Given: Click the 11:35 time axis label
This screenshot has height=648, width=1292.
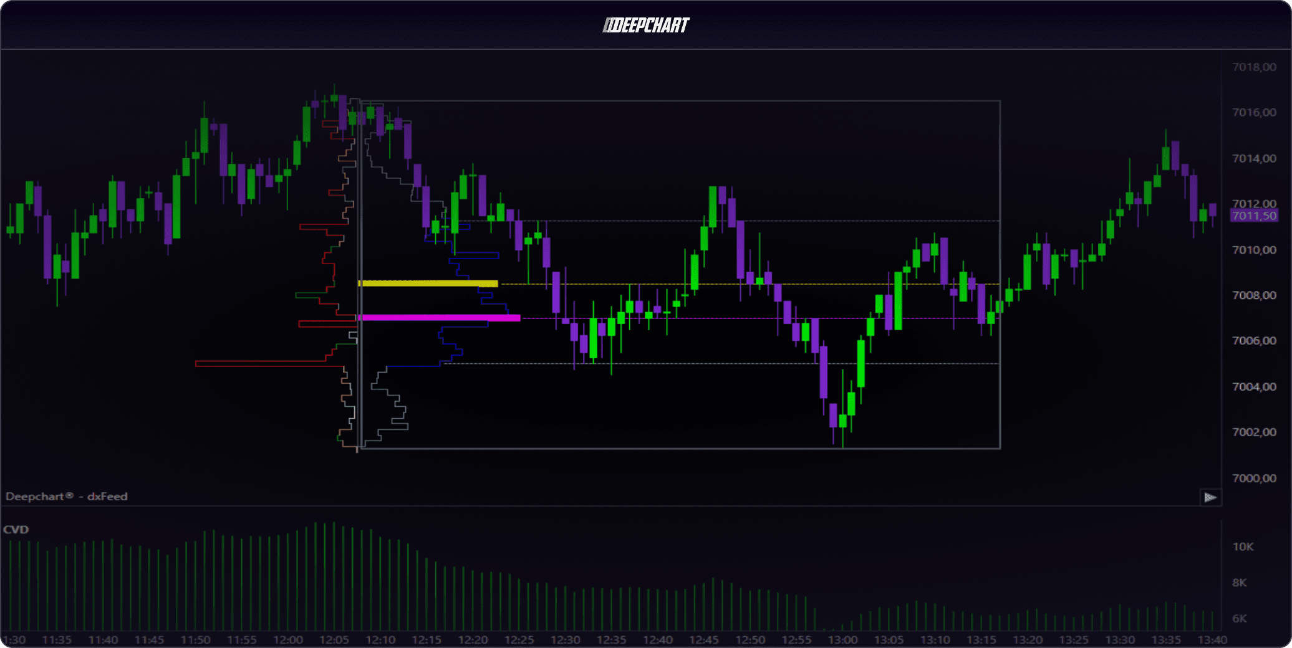Looking at the screenshot, I should (57, 640).
